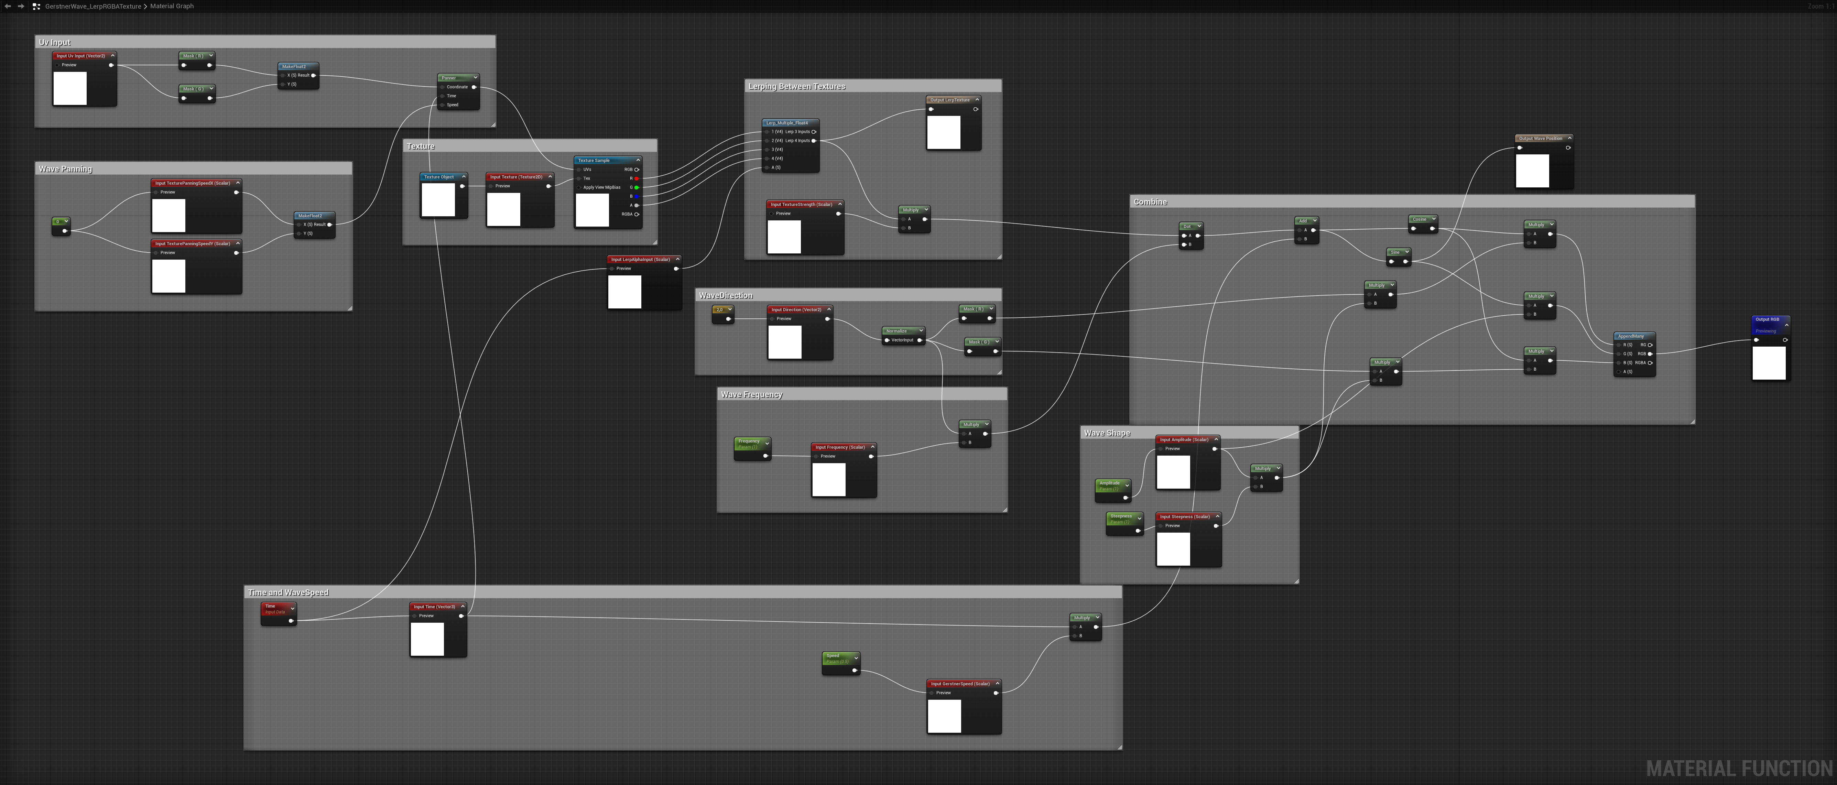
Task: Select the AppendMany node title
Action: tap(1631, 336)
